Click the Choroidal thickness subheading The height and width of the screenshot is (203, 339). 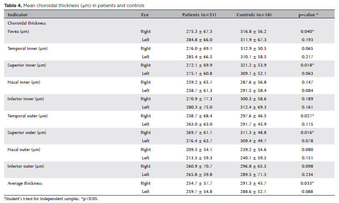click(x=27, y=23)
